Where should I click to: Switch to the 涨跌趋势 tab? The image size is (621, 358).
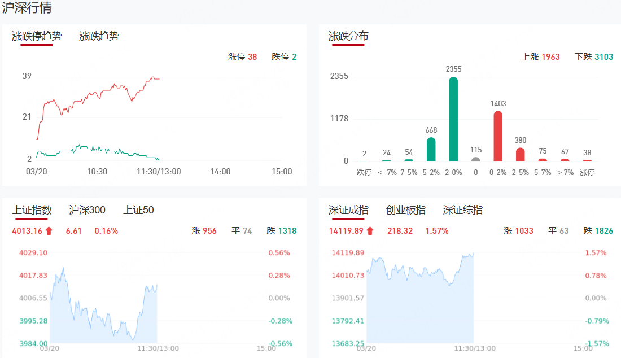99,36
